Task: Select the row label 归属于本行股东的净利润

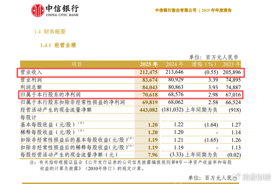Action: 50,95
